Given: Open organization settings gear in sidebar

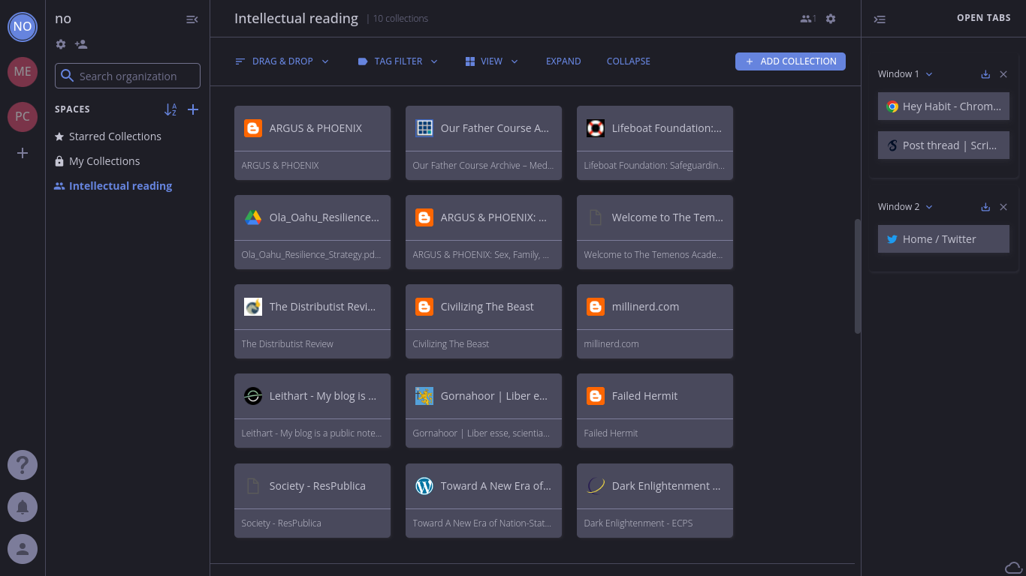Looking at the screenshot, I should [x=61, y=44].
